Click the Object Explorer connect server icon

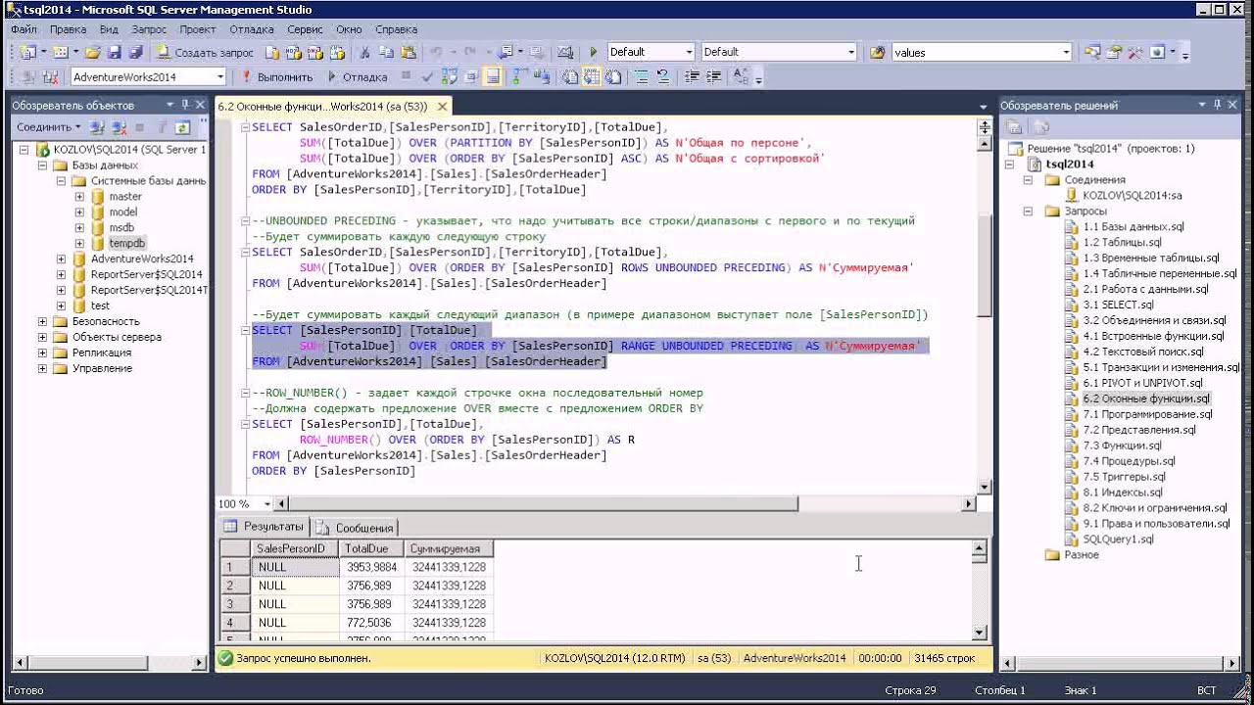(x=97, y=127)
